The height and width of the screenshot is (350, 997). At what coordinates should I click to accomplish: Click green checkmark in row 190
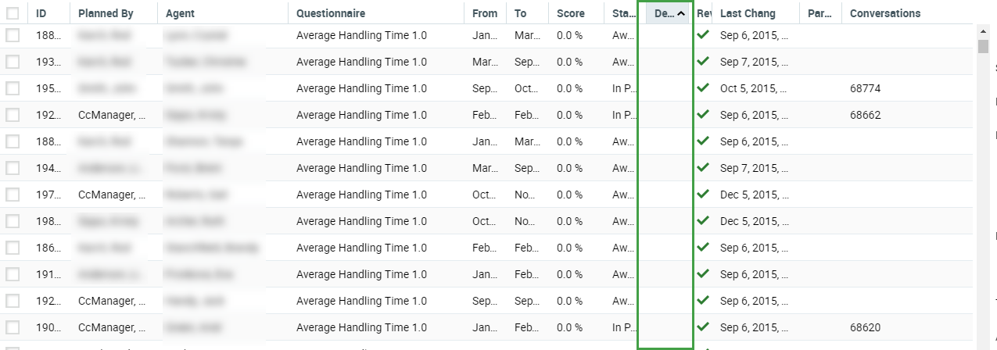[703, 327]
